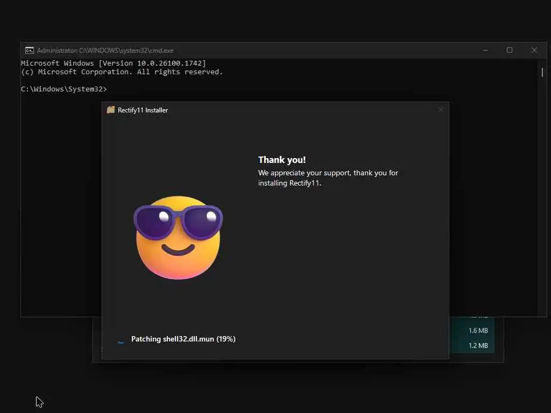The width and height of the screenshot is (551, 413).
Task: Click the Administrator cmd.exe title bar text
Action: pyautogui.click(x=105, y=51)
